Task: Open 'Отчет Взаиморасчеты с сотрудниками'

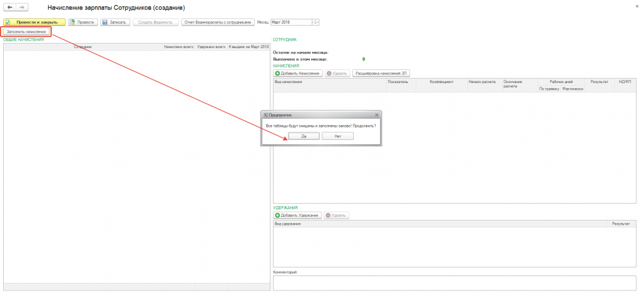Action: coord(218,22)
